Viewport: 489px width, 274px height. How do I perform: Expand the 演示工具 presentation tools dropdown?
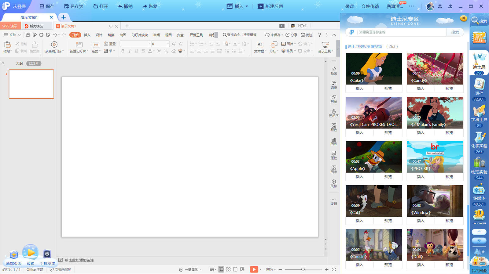(x=325, y=51)
